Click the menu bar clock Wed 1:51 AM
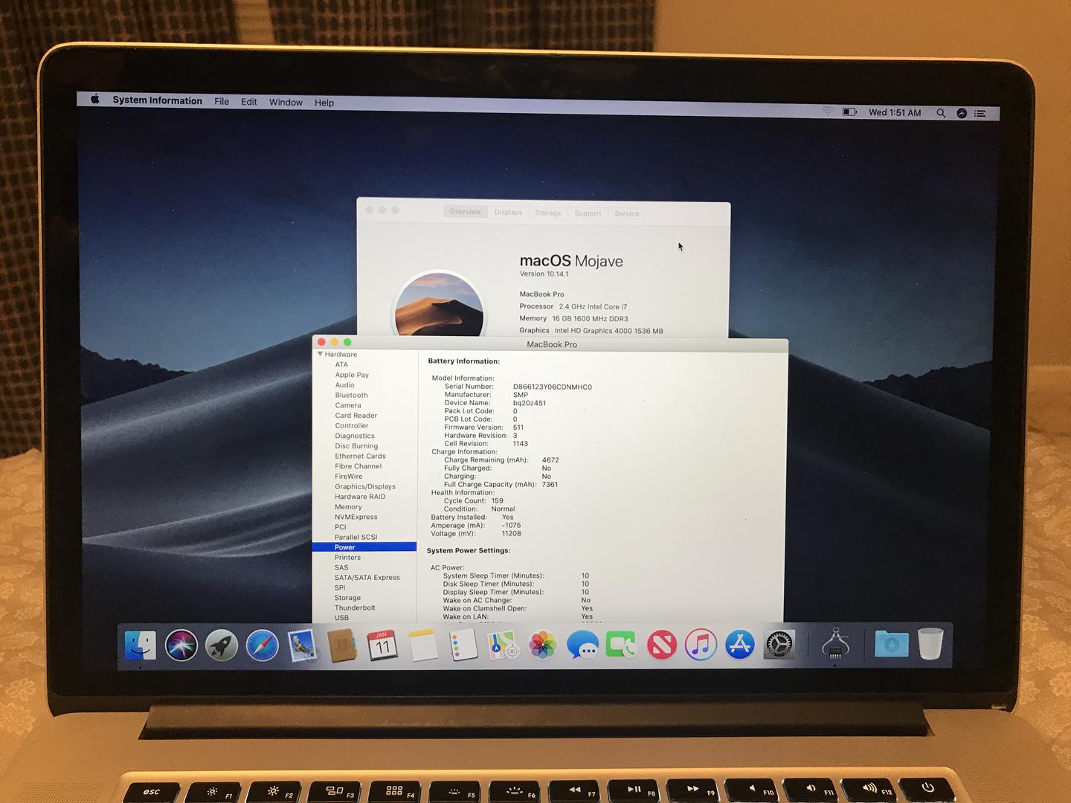1071x803 pixels. (895, 112)
